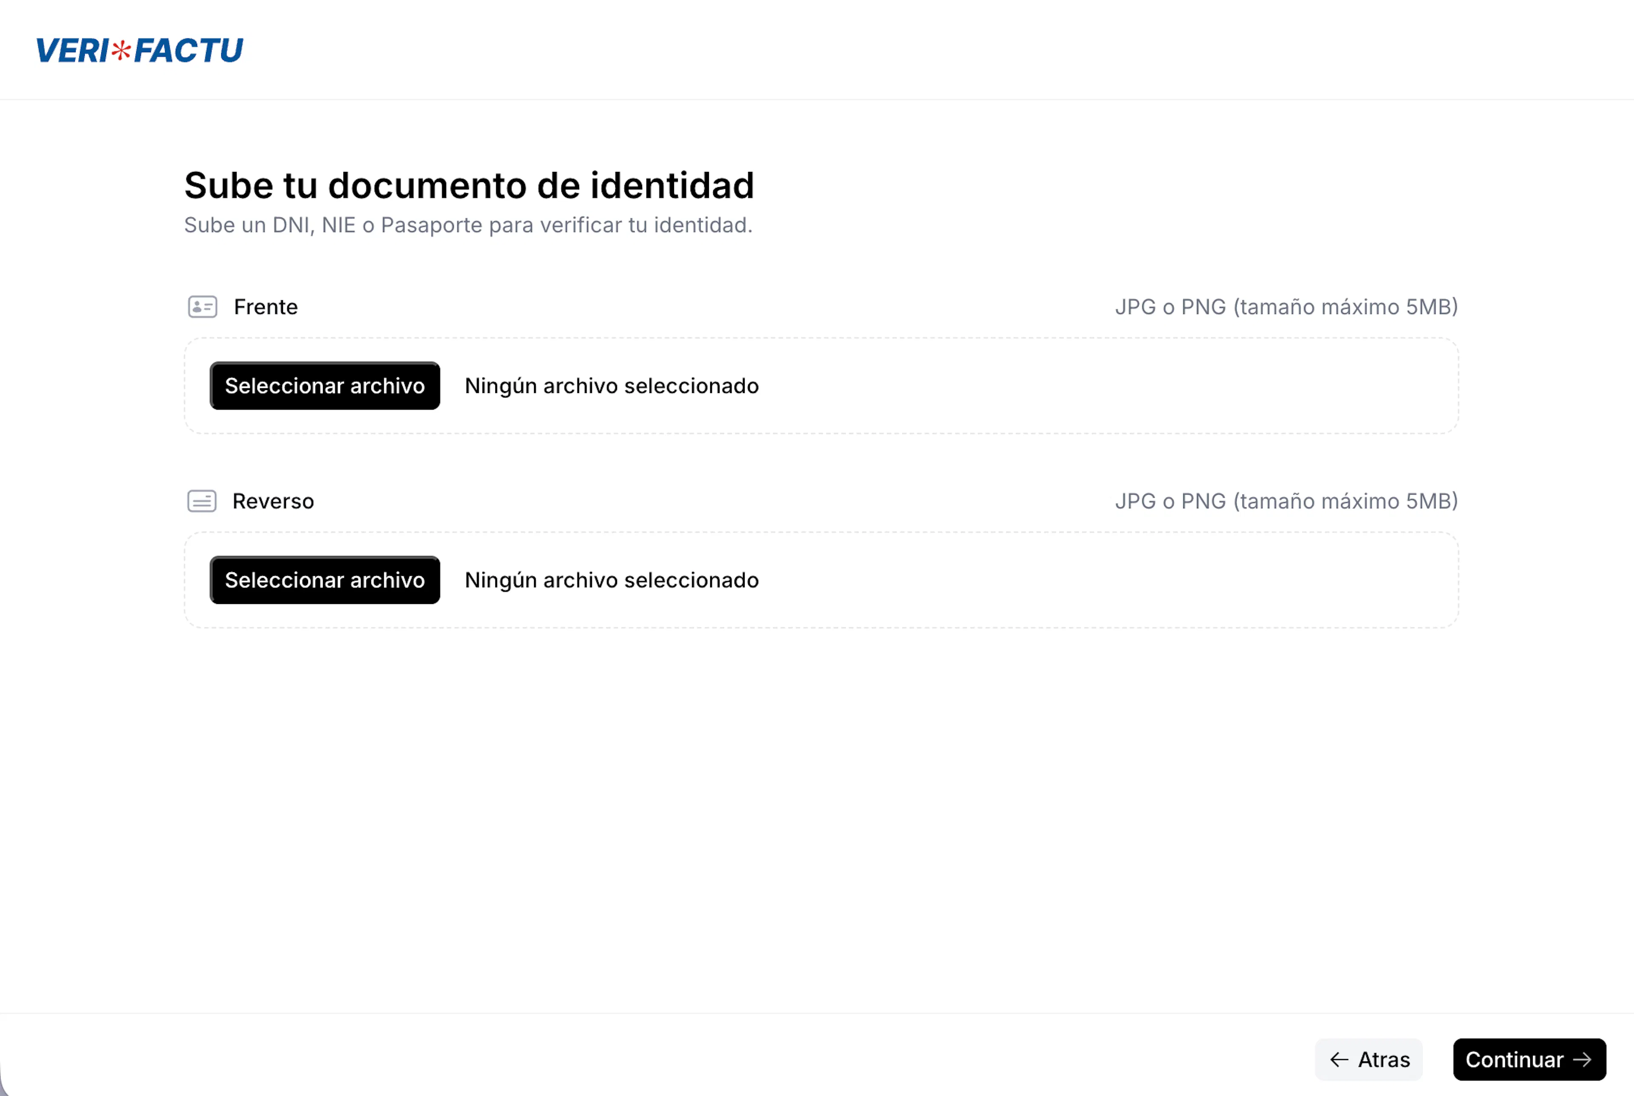This screenshot has width=1634, height=1096.
Task: Click 'Ningún archivo seleccionado' under Reverso
Action: coord(611,580)
